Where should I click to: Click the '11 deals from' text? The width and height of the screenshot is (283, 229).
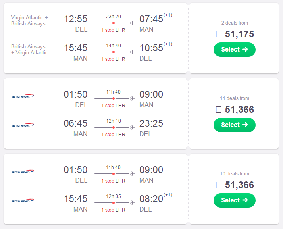click(235, 98)
